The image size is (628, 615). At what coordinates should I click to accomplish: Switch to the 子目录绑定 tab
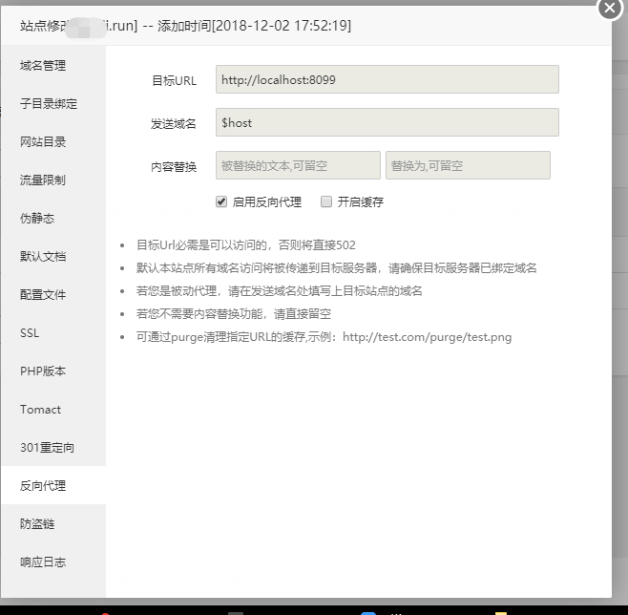(x=49, y=104)
